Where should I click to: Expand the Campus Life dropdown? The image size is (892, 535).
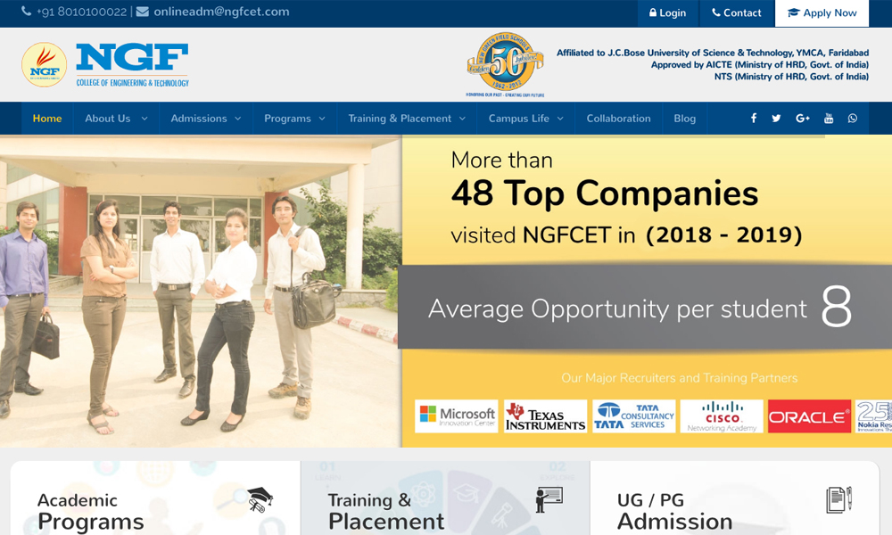[x=525, y=119]
